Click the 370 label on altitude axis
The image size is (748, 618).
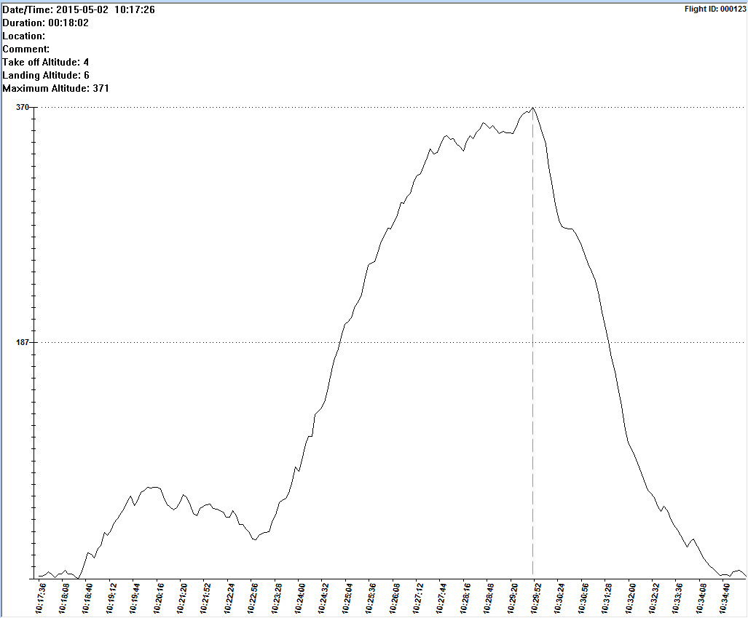pyautogui.click(x=23, y=107)
